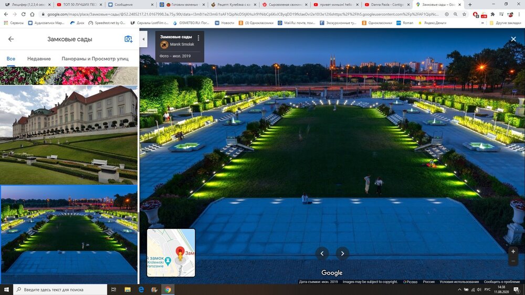The width and height of the screenshot is (525, 295).
Task: Select the Все tab
Action: [10, 59]
